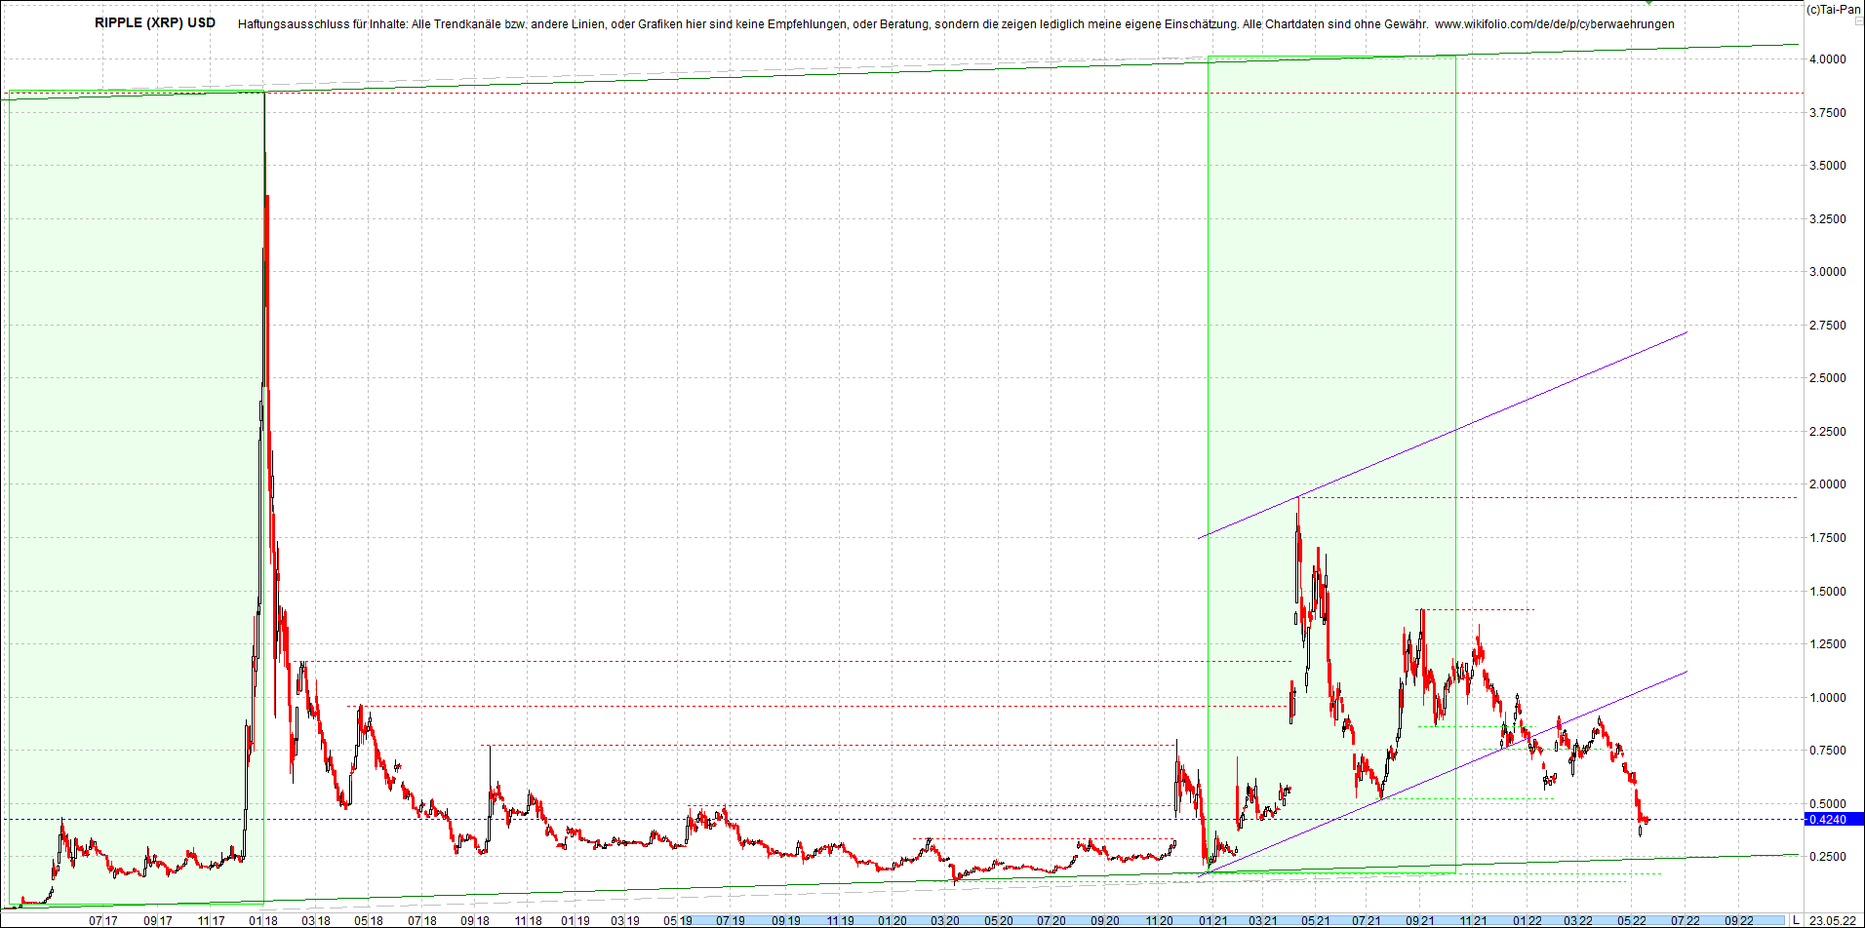Click the green triangle marker at top edge

[x=1648, y=3]
